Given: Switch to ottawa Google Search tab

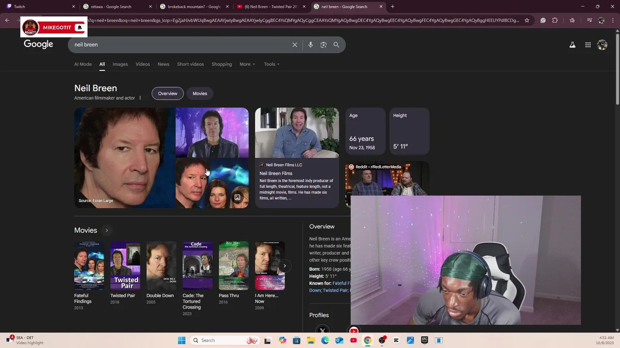Looking at the screenshot, I should click(116, 7).
